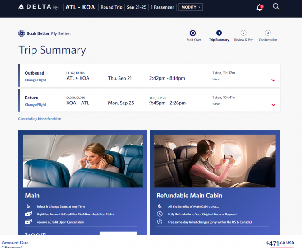Click the Main cabin seat photo

click(83, 161)
